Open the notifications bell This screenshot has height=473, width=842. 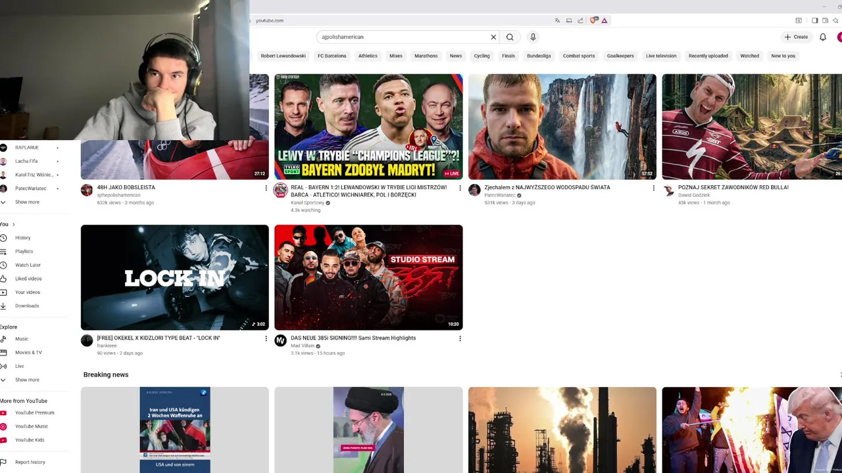pos(822,37)
